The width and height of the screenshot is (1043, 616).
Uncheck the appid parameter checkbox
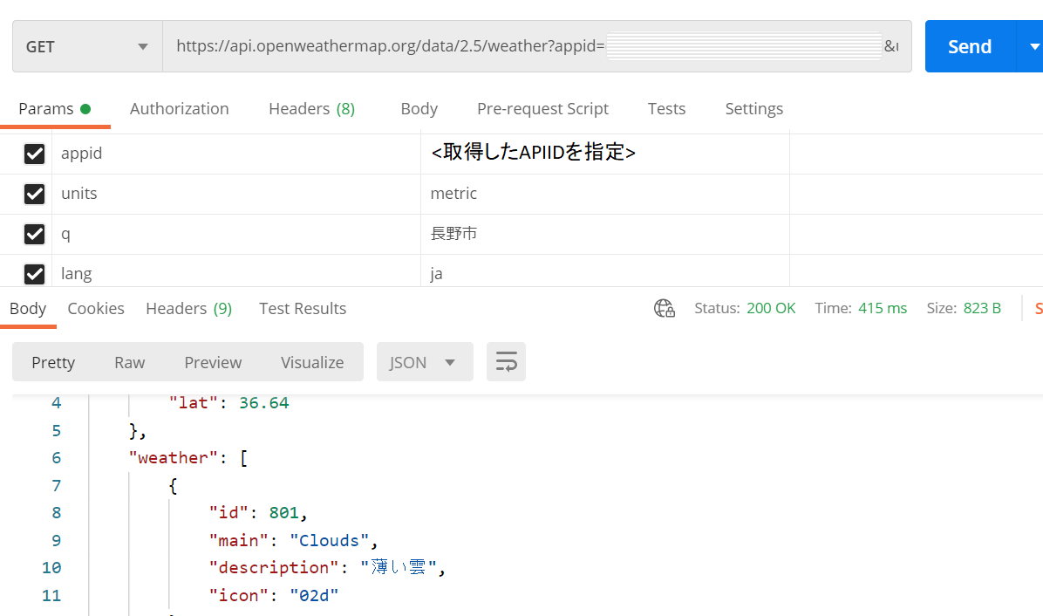tap(34, 154)
